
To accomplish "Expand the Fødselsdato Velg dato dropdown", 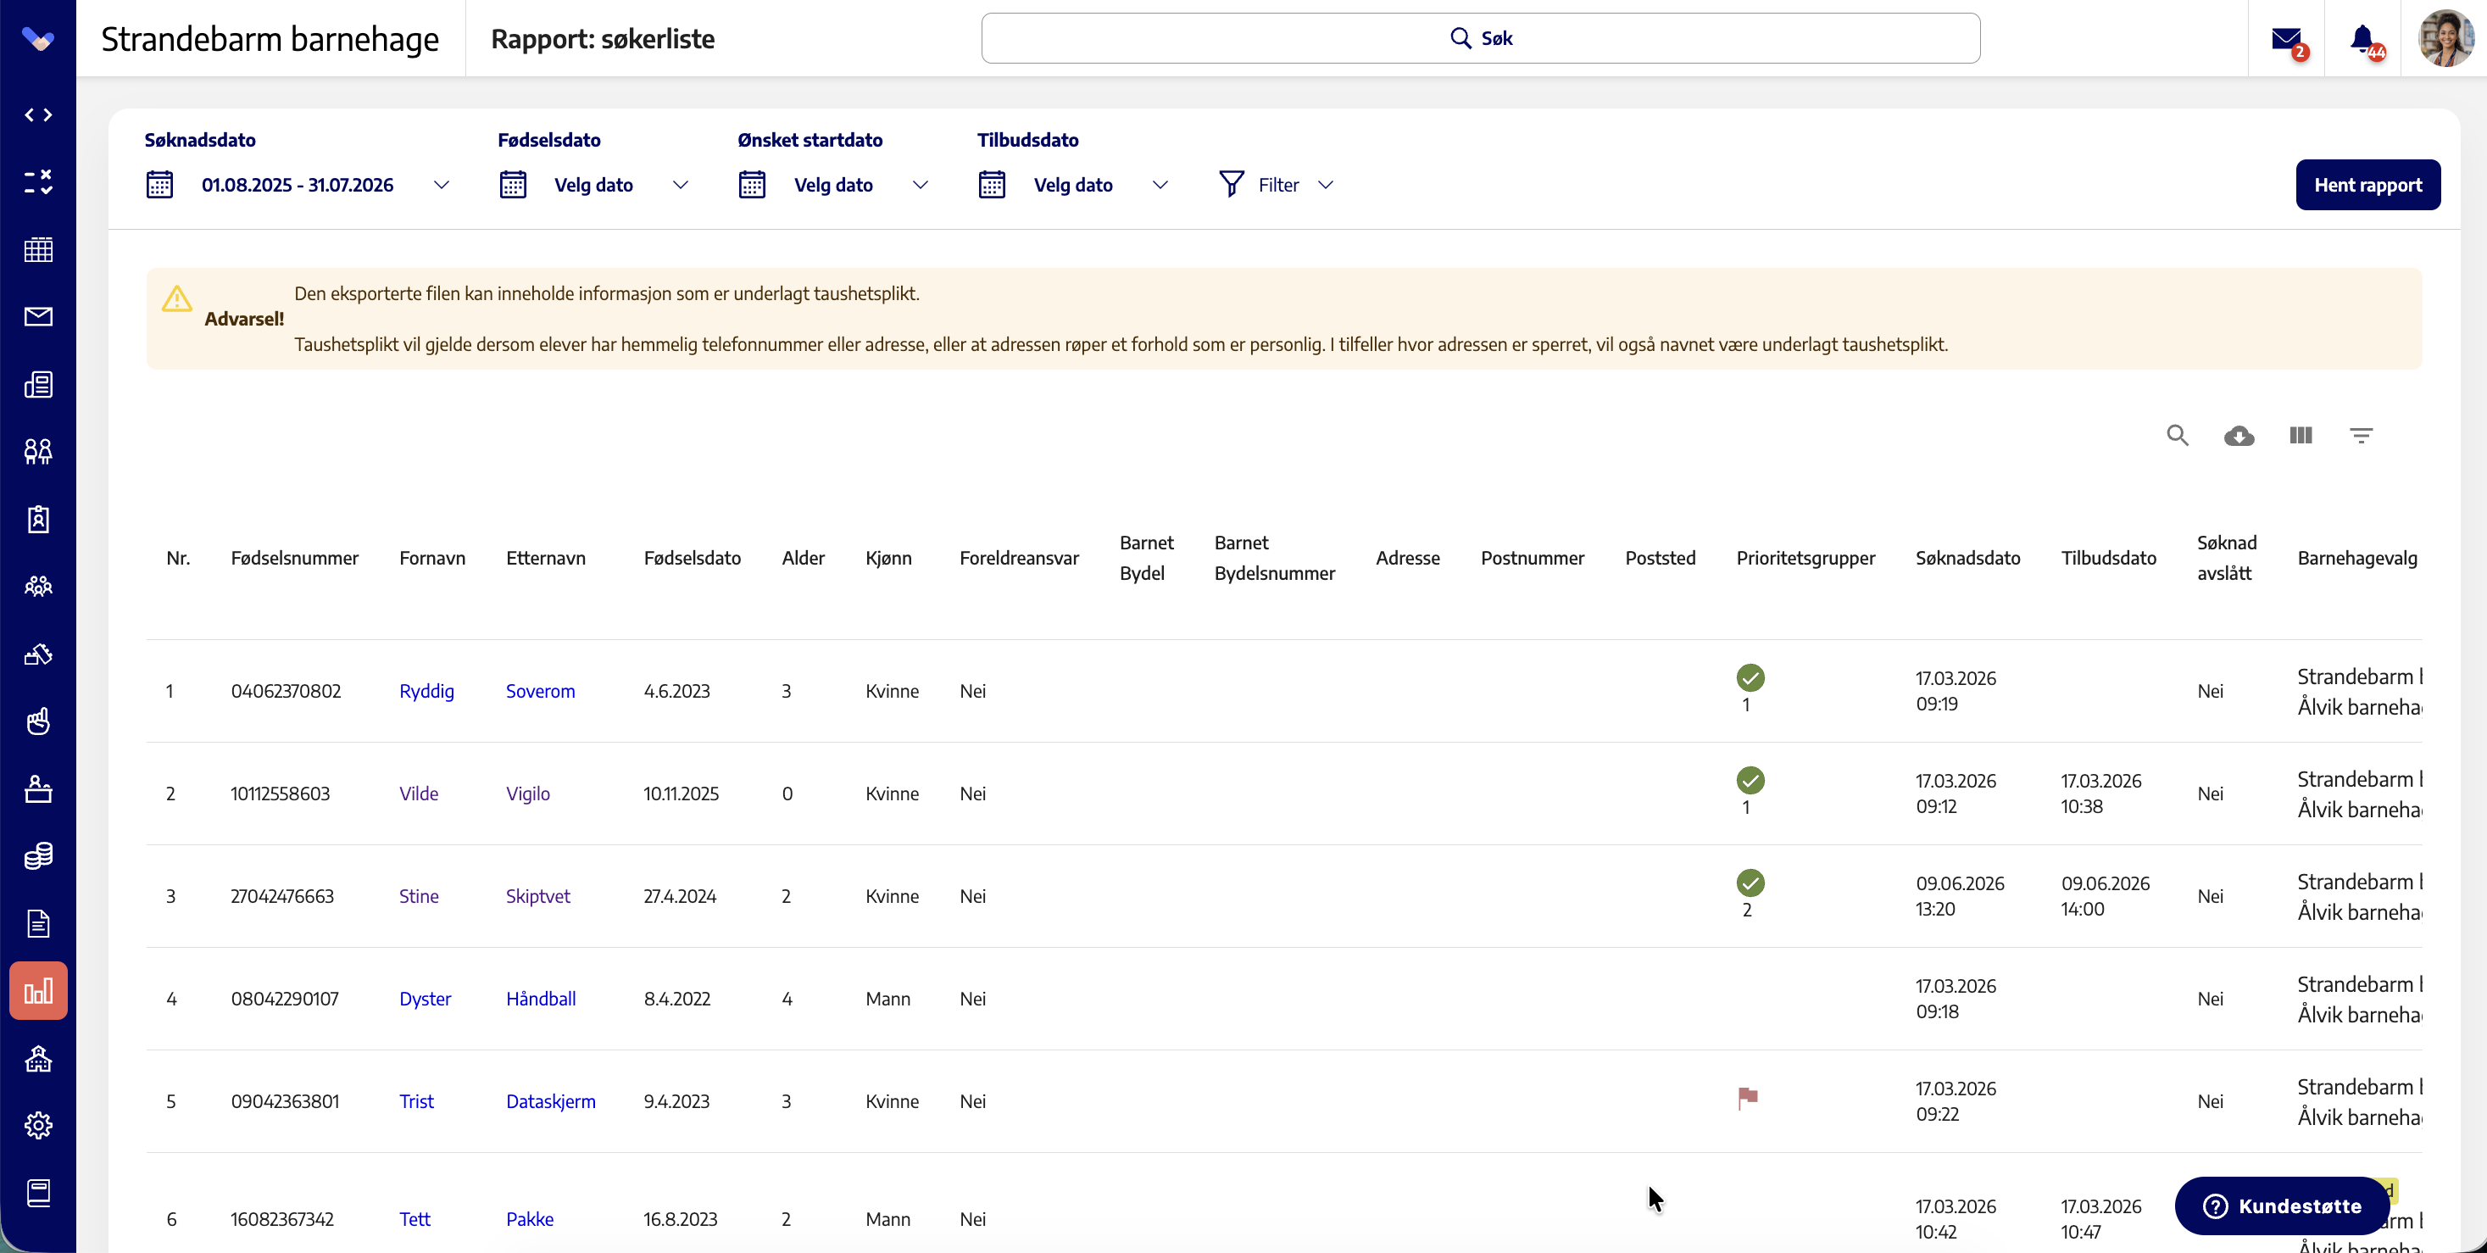I will click(593, 184).
